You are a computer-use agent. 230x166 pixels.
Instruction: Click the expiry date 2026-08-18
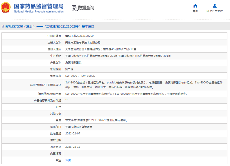coord(73,147)
